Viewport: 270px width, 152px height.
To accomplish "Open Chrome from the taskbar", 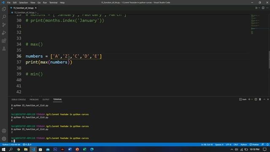I will 19,149.
